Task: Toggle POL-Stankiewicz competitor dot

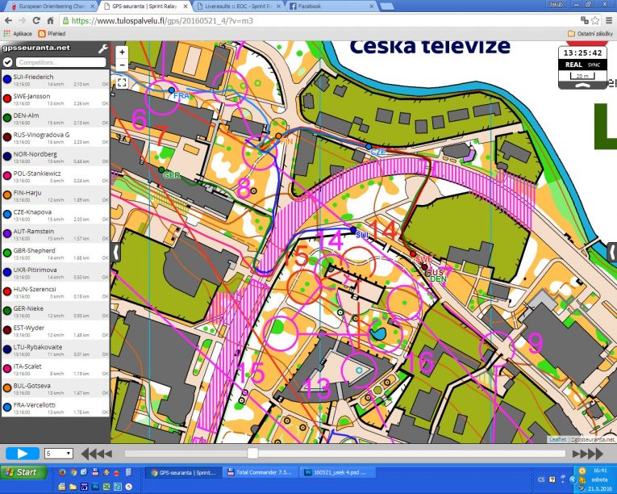Action: point(7,176)
